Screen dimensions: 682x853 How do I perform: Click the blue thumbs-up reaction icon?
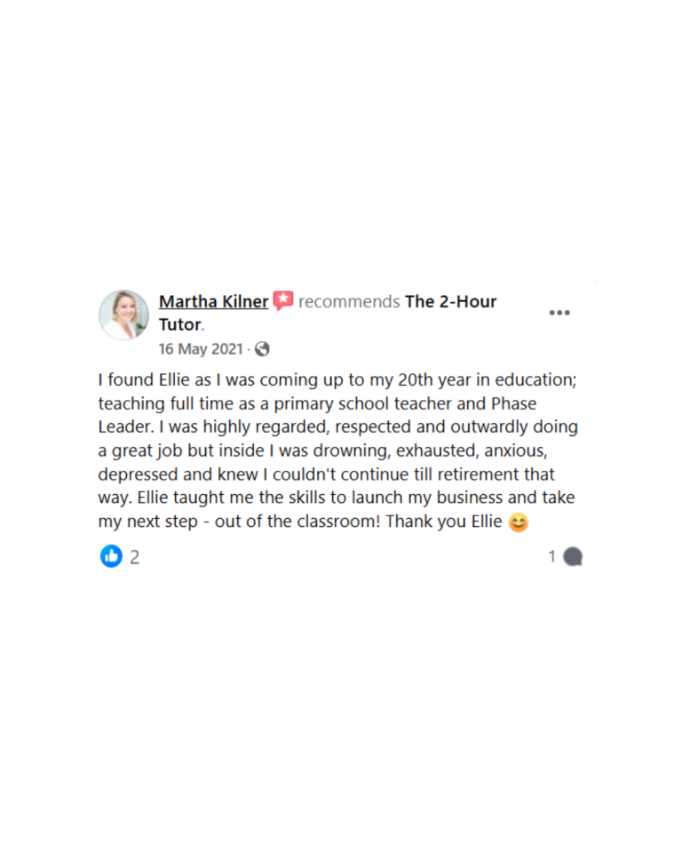(x=110, y=556)
